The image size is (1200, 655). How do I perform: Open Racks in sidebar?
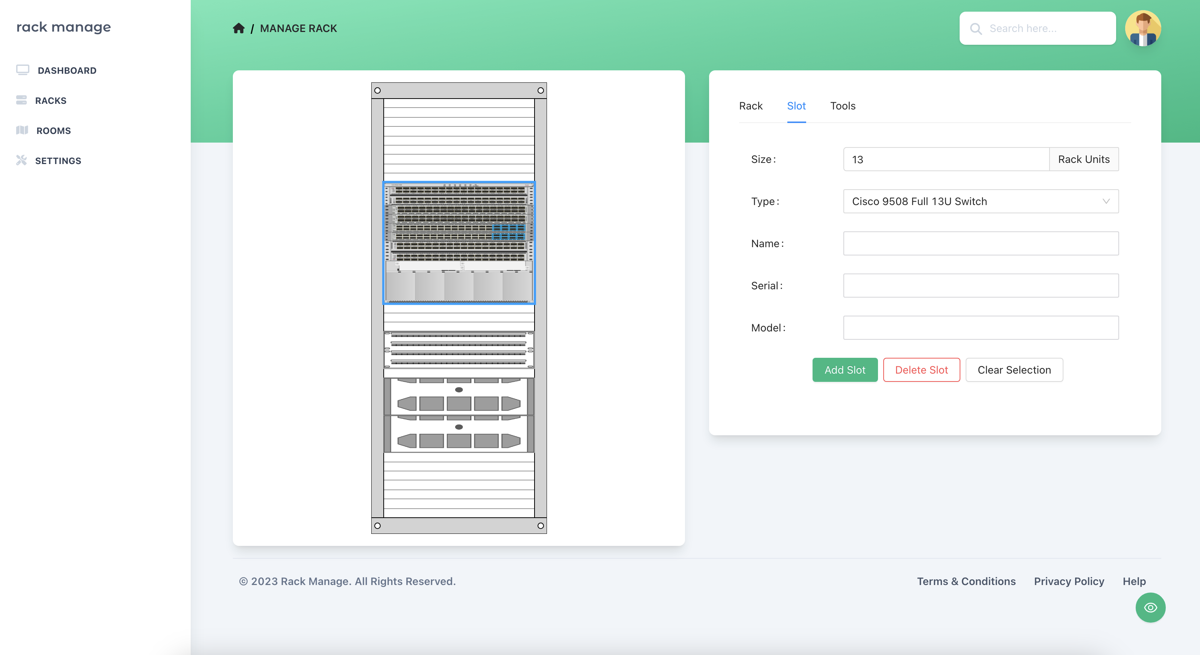51,100
